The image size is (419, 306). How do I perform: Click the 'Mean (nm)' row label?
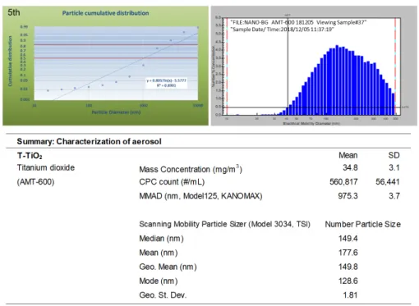(159, 253)
